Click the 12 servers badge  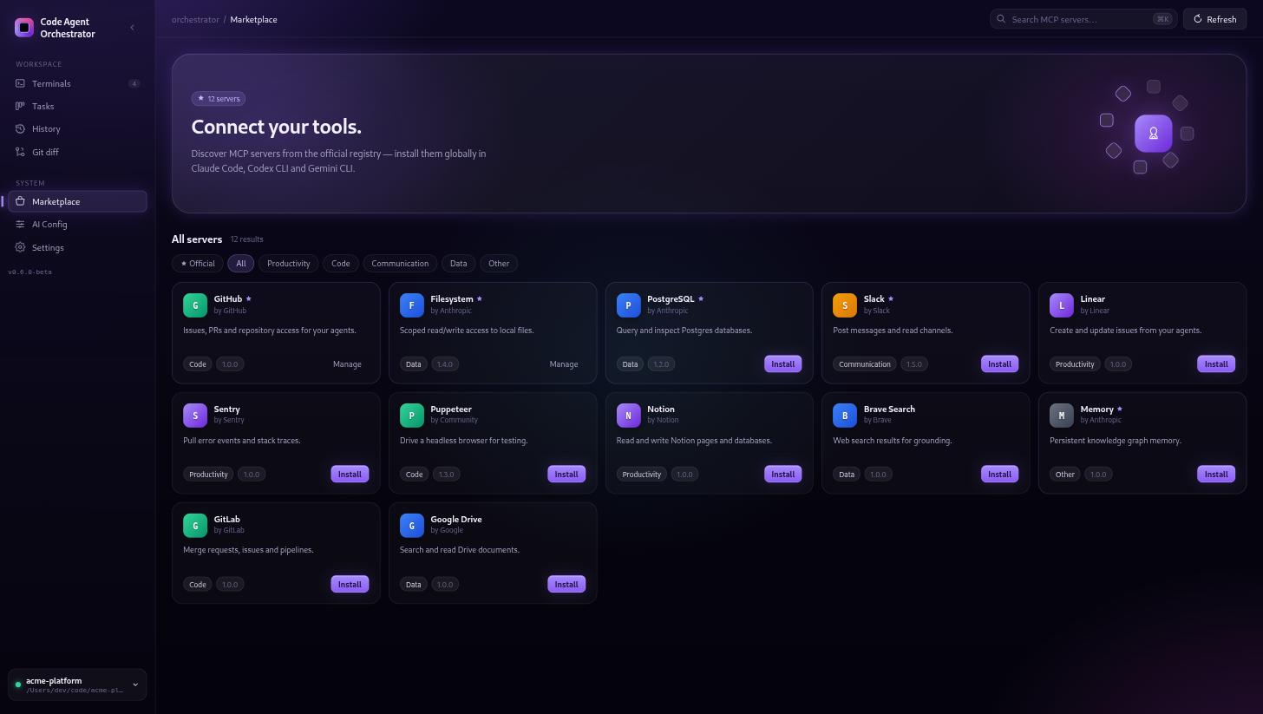tap(219, 99)
